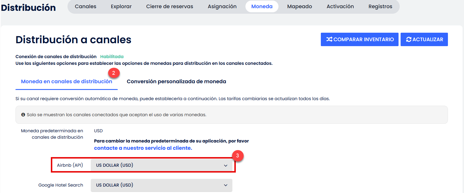Click the info icon in the notice box
This screenshot has width=464, height=193.
click(x=23, y=115)
